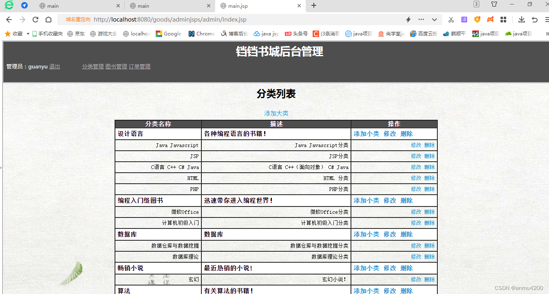Open the ad-blocker shield icon
The image size is (549, 294).
477,19
